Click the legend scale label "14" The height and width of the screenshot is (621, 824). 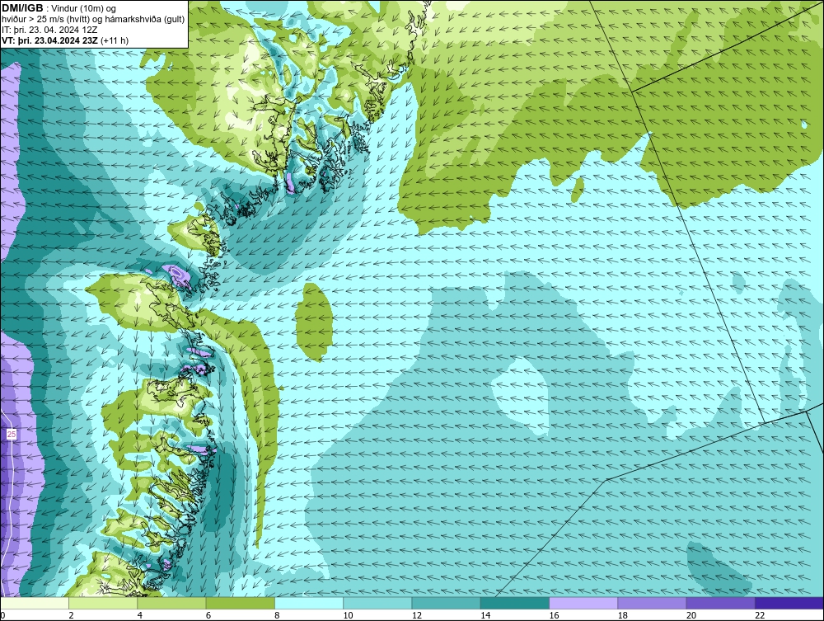pos(485,615)
